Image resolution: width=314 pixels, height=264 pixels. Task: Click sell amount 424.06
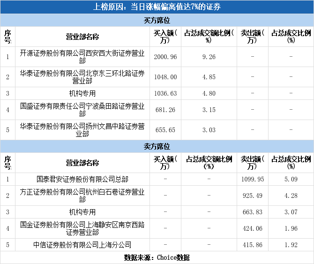click(x=253, y=228)
